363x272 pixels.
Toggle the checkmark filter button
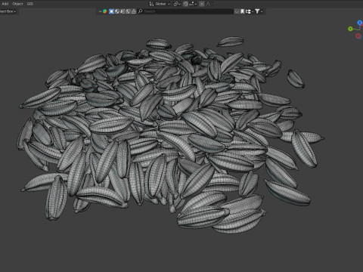tap(237, 11)
